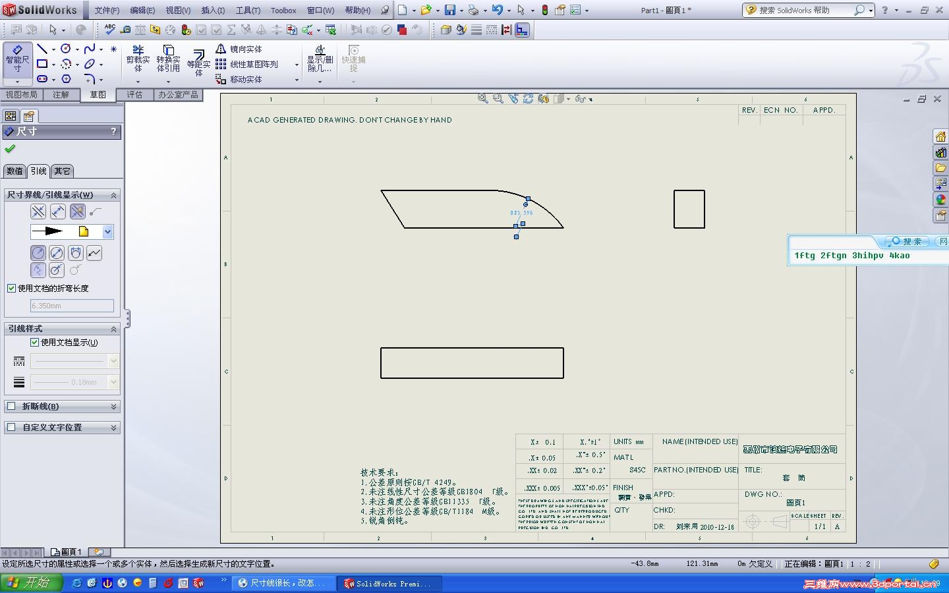
Task: Select the Sketch Fillet tool
Action: [x=90, y=79]
